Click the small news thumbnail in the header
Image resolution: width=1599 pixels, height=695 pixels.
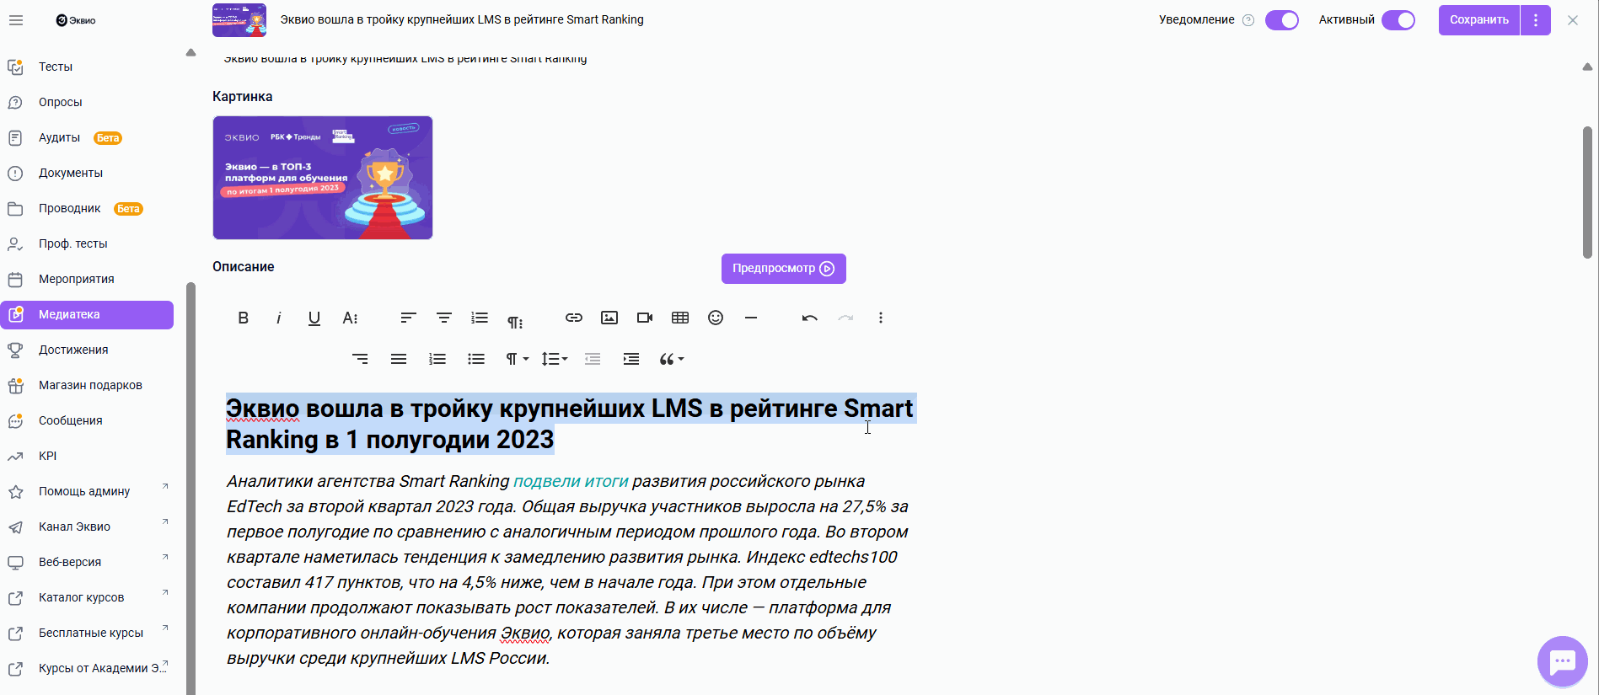pos(239,20)
